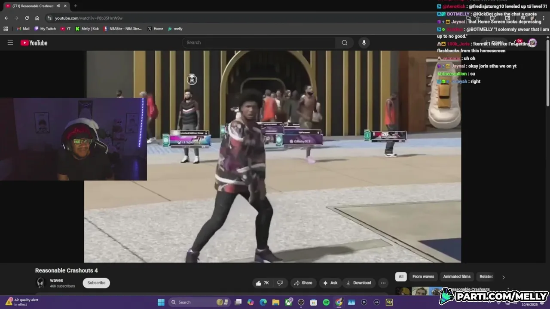Open the OBS Studio taskbar icon

point(301,302)
